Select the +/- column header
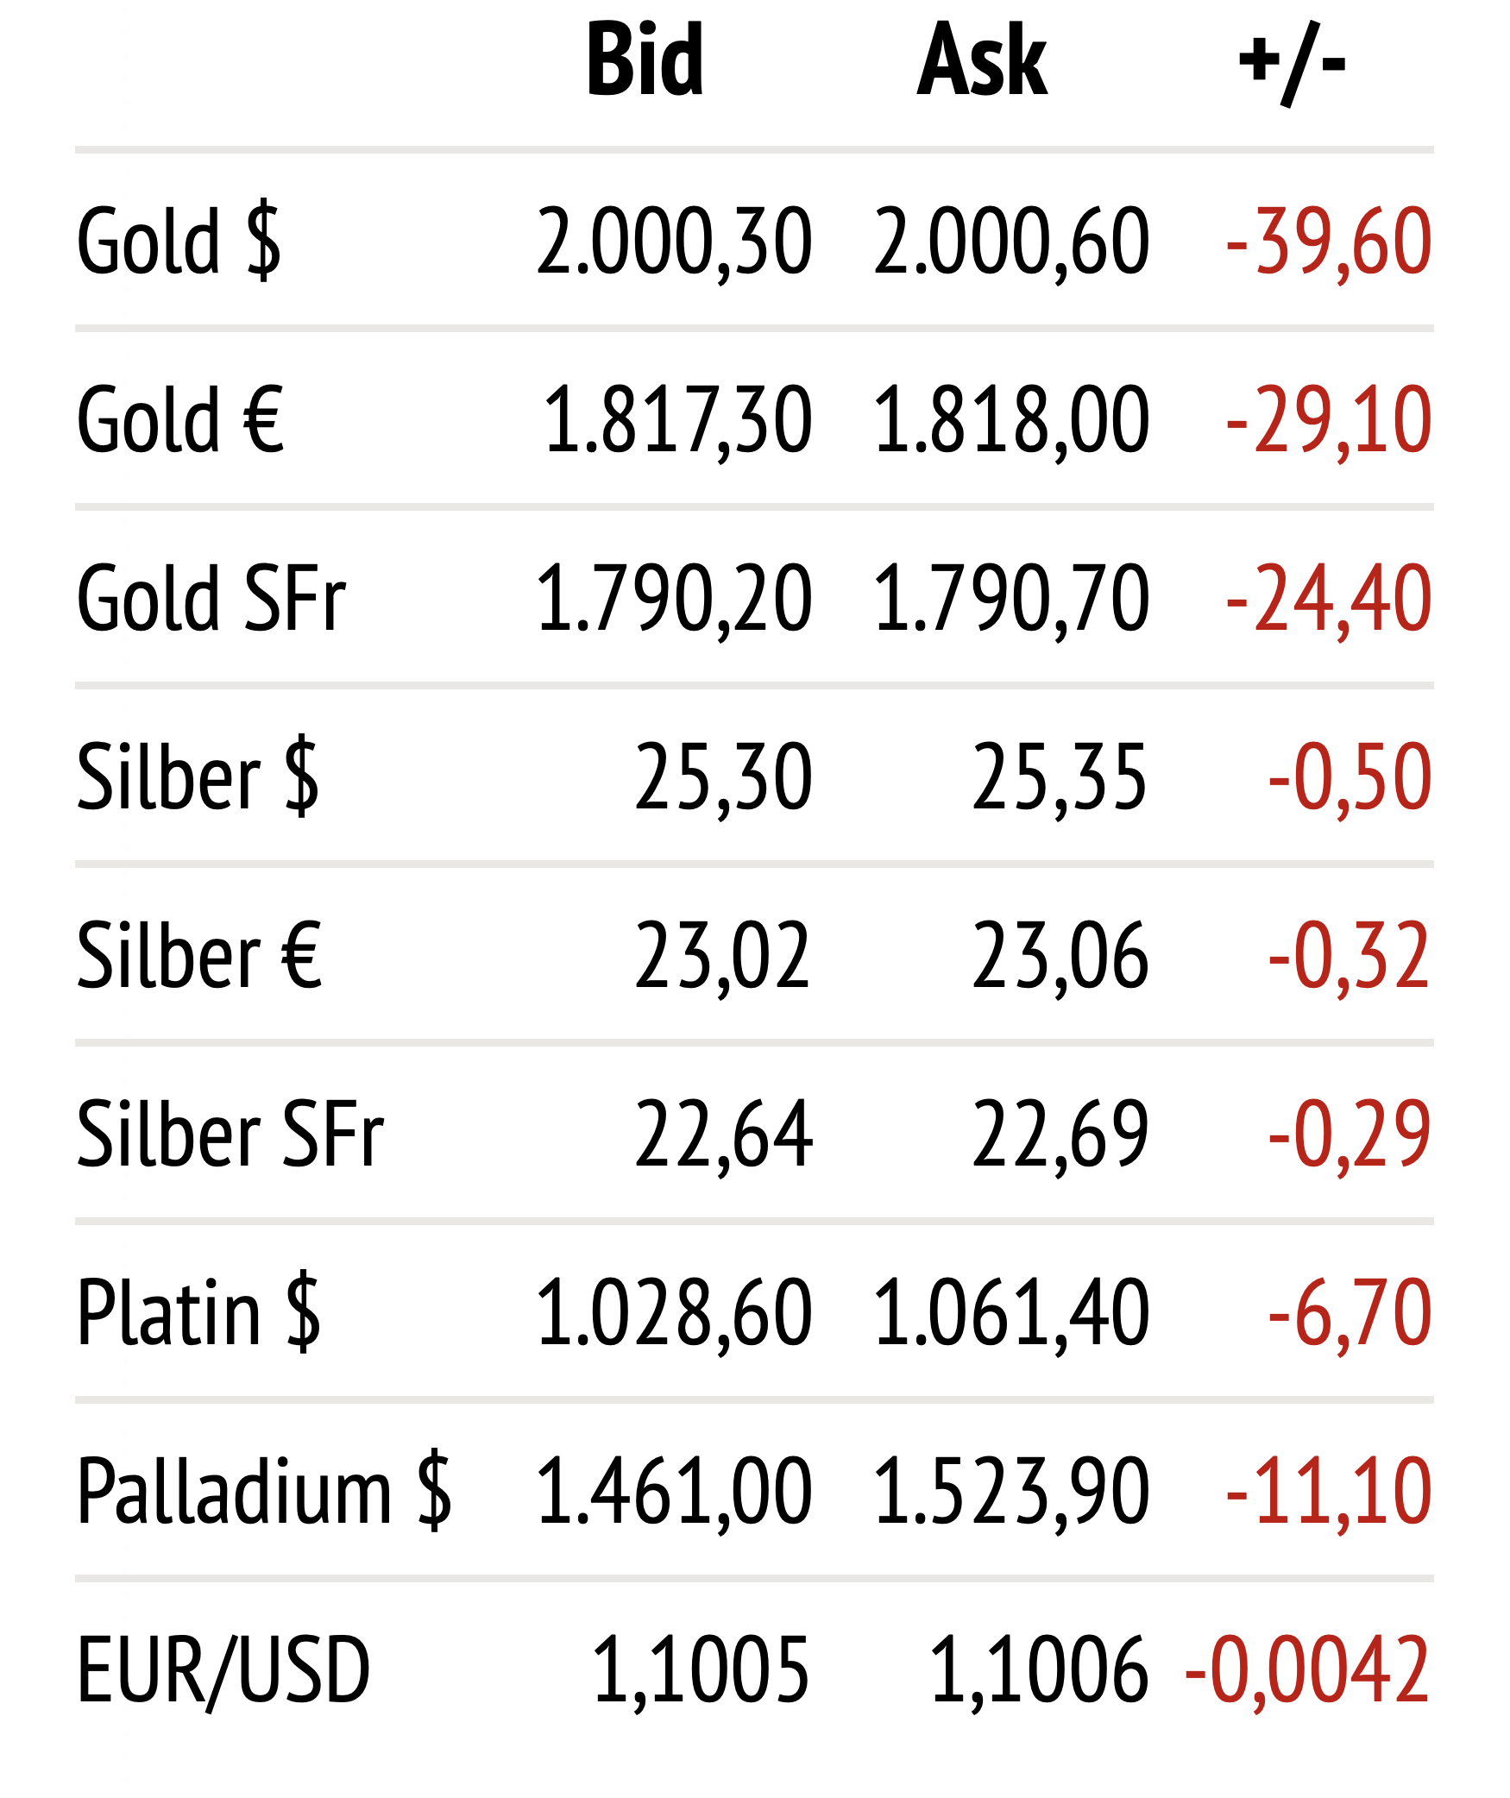Viewport: 1510px width, 1798px height. click(x=1292, y=62)
